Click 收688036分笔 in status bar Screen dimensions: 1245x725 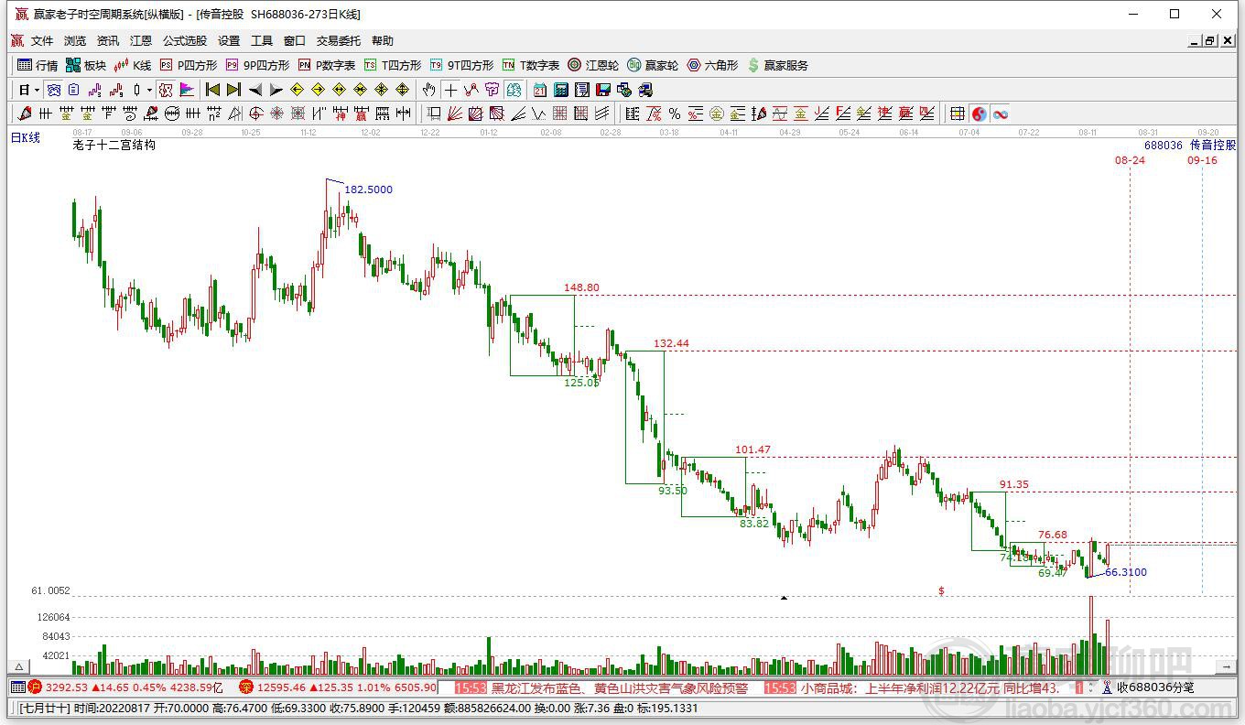[1155, 687]
